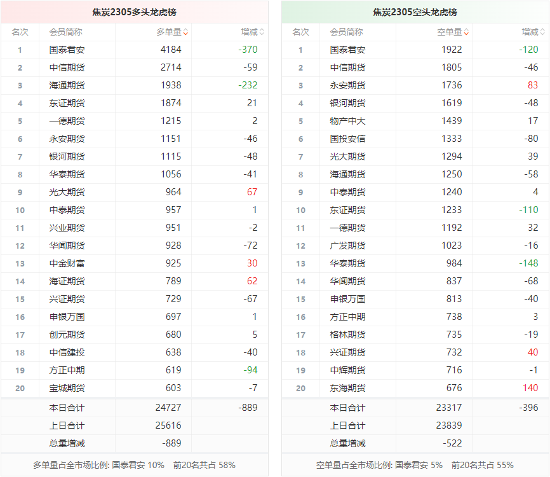Sort long table by 增减 sort arrows
The height and width of the screenshot is (477, 550).
[262, 32]
